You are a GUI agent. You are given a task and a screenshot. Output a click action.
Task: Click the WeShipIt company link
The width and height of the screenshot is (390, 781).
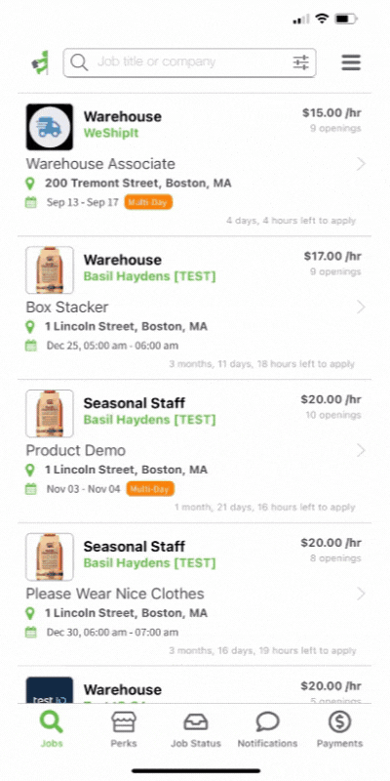coord(111,133)
